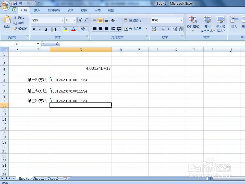The image size is (245, 184).
Task: Save the workbook from quick access toolbar
Action: 15,3
